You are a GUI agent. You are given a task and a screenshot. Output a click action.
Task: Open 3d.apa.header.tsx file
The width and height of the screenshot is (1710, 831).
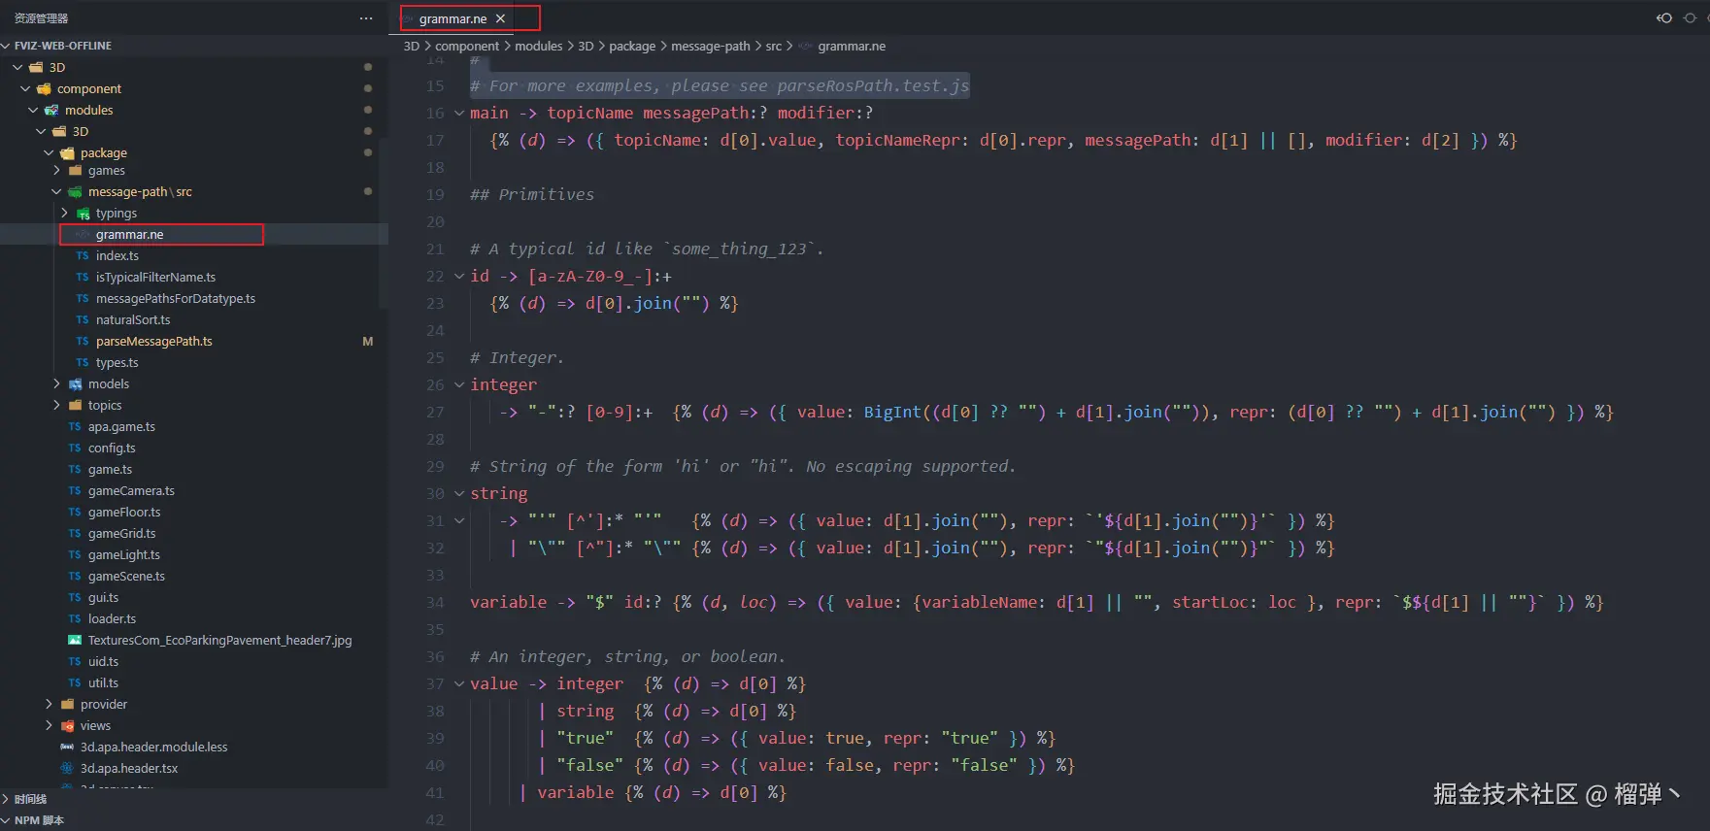pyautogui.click(x=129, y=768)
